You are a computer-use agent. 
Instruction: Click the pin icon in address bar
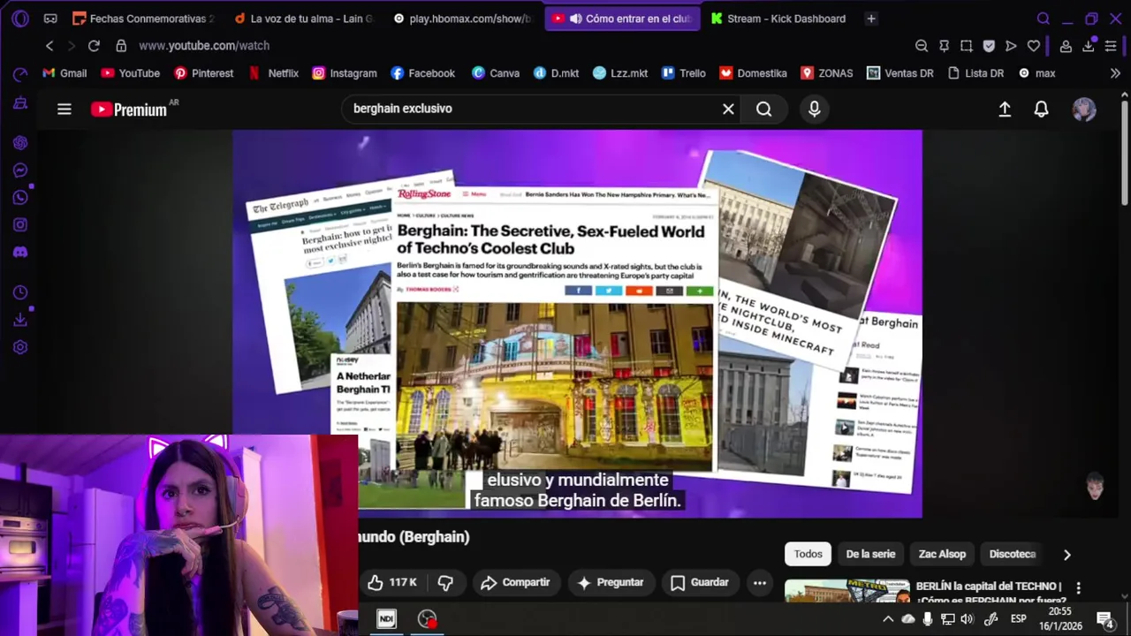pos(944,46)
